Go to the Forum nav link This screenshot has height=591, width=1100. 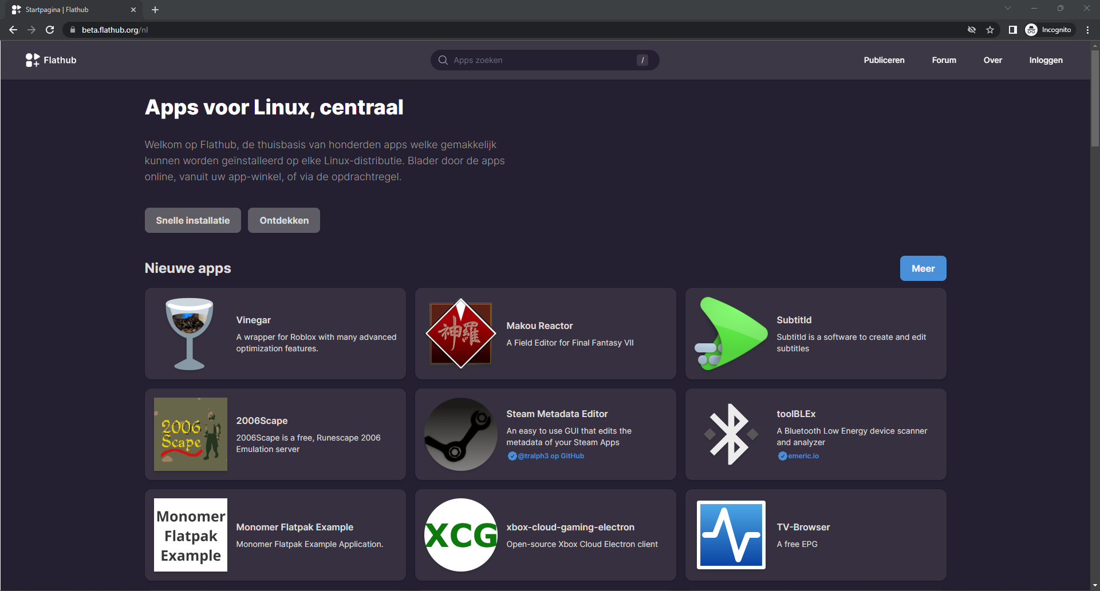click(x=944, y=60)
